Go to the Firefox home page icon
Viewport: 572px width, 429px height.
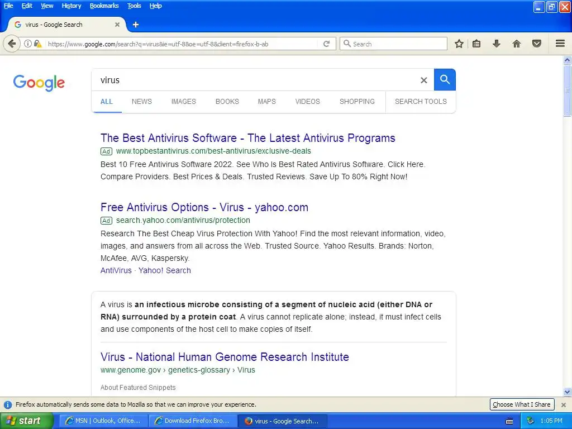517,44
